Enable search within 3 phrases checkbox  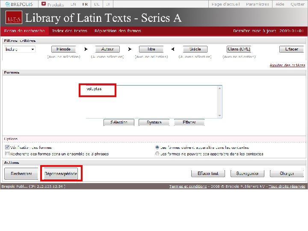7,154
